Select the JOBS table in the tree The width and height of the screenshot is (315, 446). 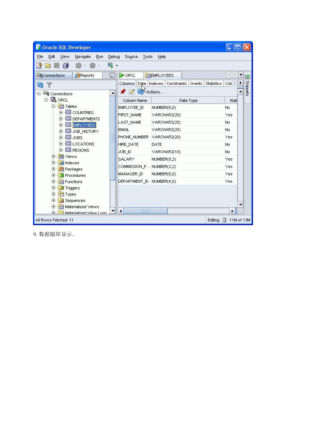point(77,138)
